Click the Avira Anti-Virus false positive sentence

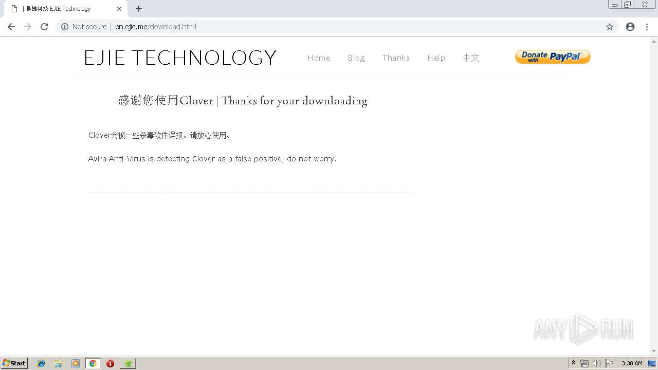click(x=212, y=159)
